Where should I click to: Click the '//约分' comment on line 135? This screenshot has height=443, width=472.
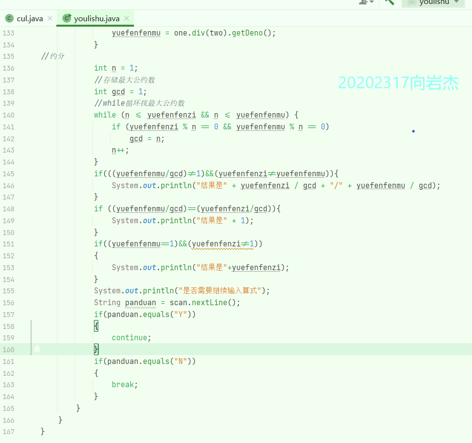(x=53, y=56)
